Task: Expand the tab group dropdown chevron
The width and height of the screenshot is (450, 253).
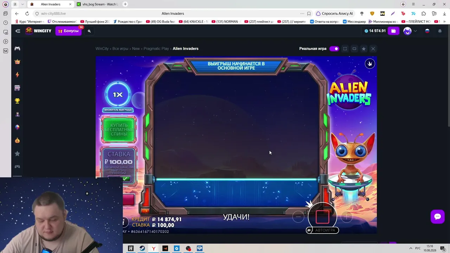Action: click(x=22, y=4)
